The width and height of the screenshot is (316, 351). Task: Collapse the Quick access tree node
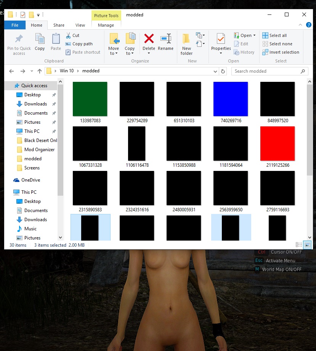tap(9, 86)
